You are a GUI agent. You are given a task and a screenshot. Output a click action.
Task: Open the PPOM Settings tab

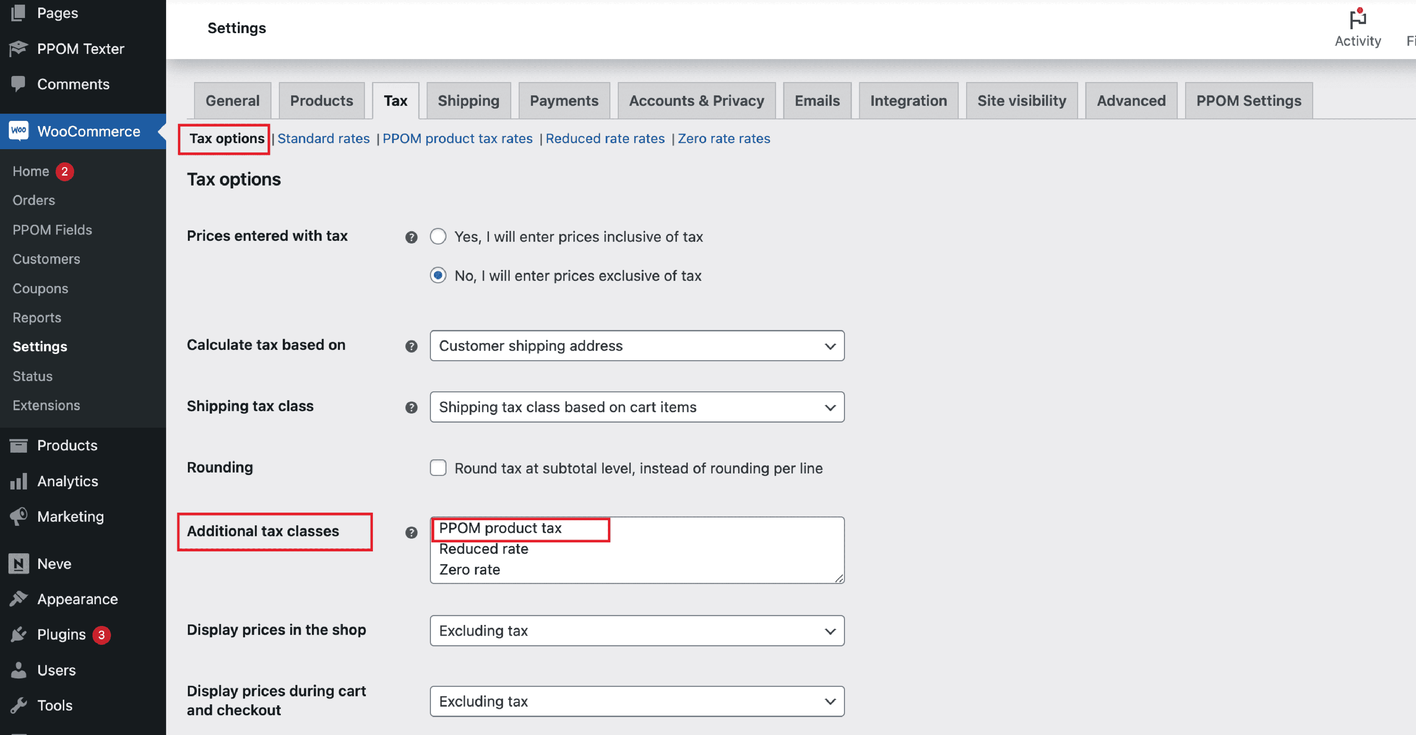click(1248, 101)
